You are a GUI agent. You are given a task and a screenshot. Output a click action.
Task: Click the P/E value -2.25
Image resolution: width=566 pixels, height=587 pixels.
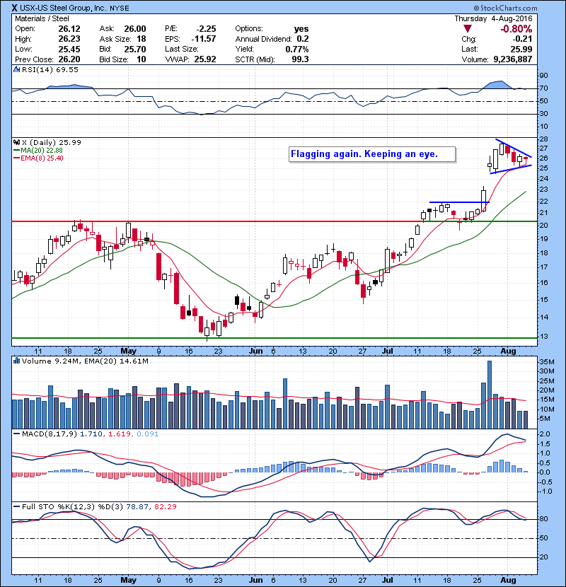click(207, 29)
